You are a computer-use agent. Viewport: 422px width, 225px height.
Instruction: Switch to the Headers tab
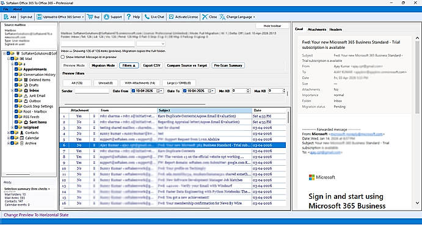click(336, 29)
